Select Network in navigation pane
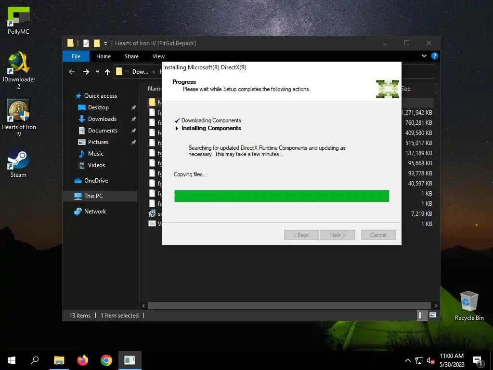This screenshot has height=370, width=493. tap(90, 211)
